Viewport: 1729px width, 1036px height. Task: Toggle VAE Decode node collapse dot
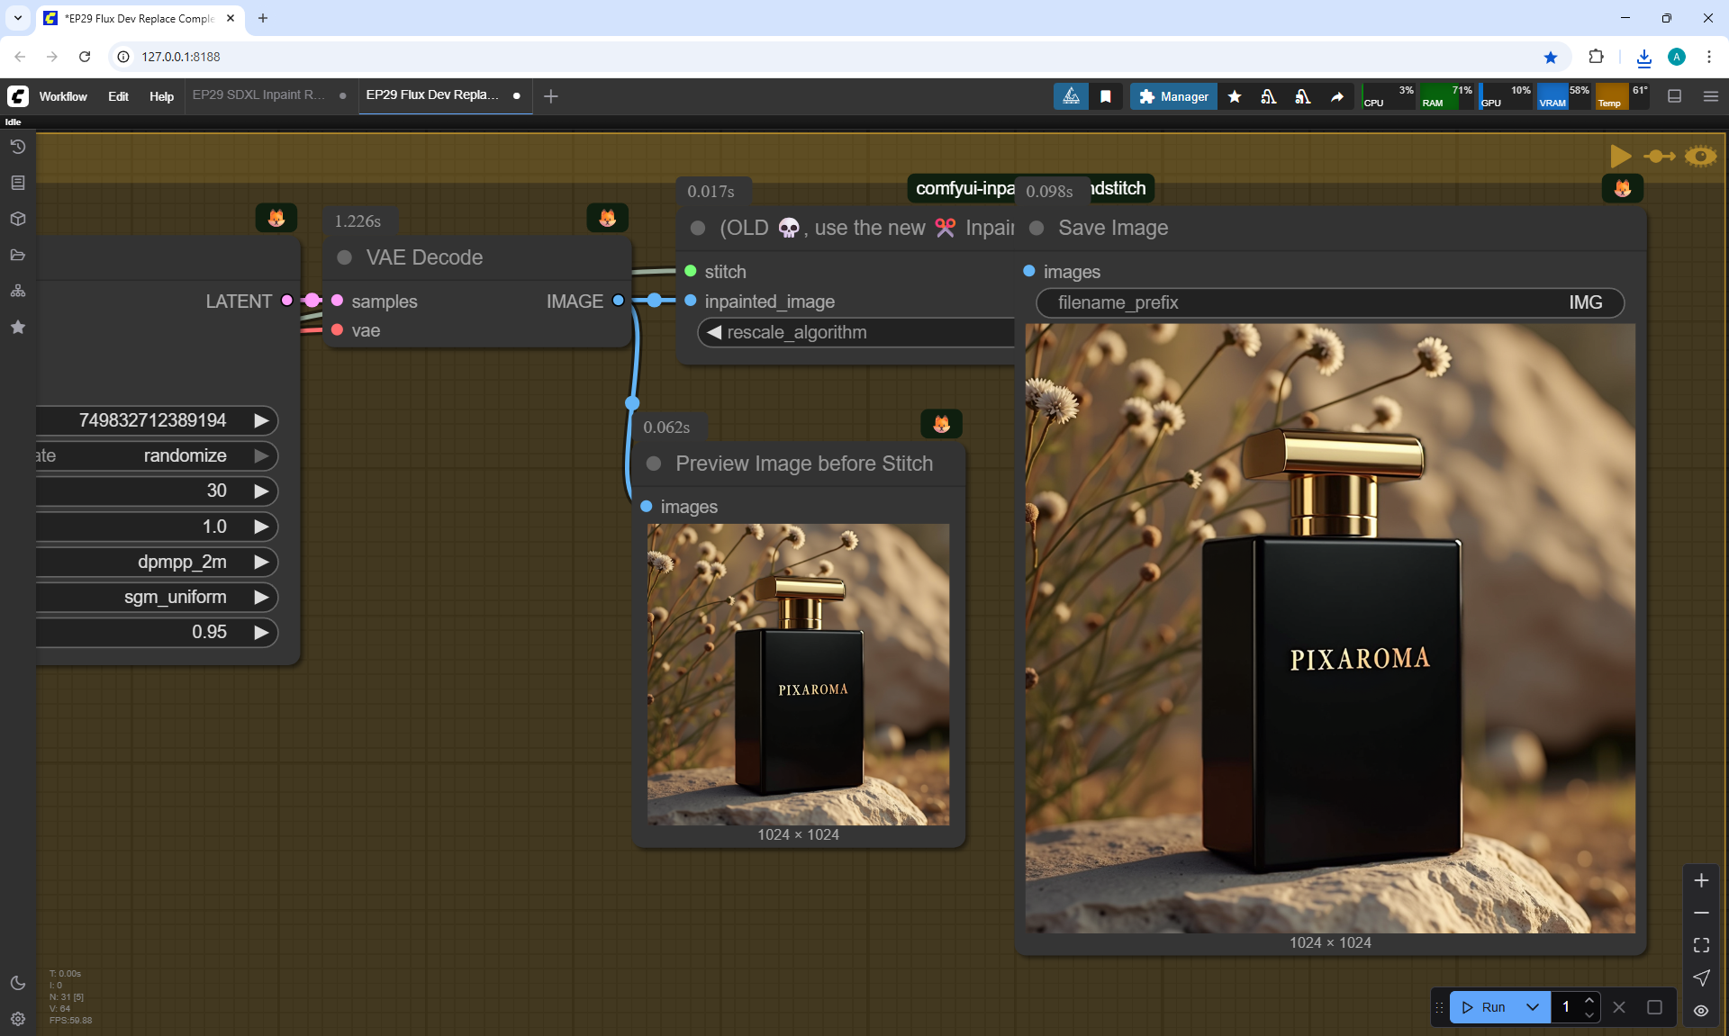[344, 257]
